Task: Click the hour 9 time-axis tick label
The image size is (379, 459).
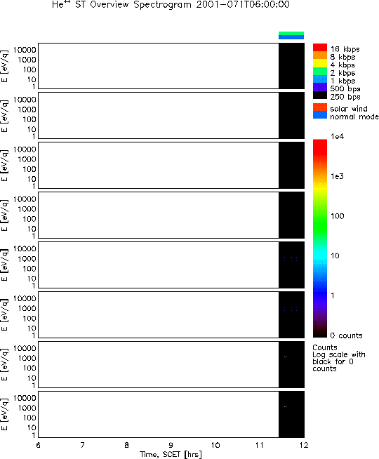Action: click(171, 445)
